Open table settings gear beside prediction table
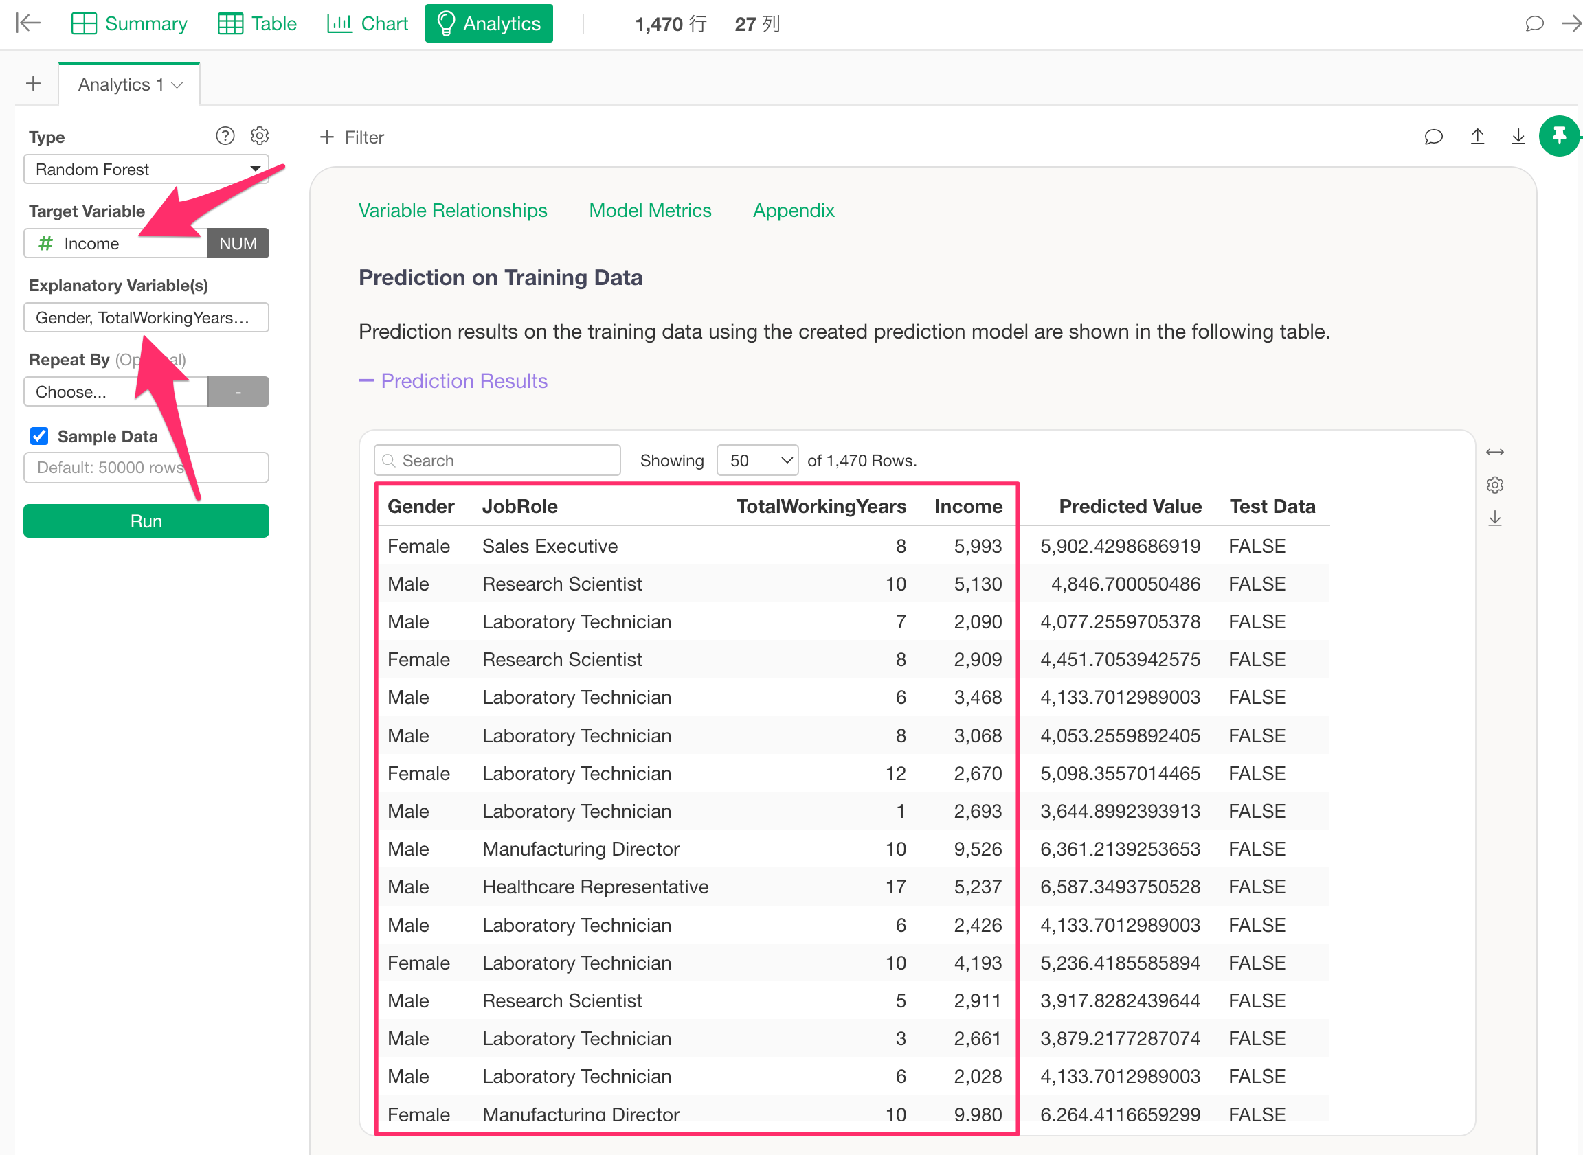The width and height of the screenshot is (1583, 1155). coord(1494,485)
